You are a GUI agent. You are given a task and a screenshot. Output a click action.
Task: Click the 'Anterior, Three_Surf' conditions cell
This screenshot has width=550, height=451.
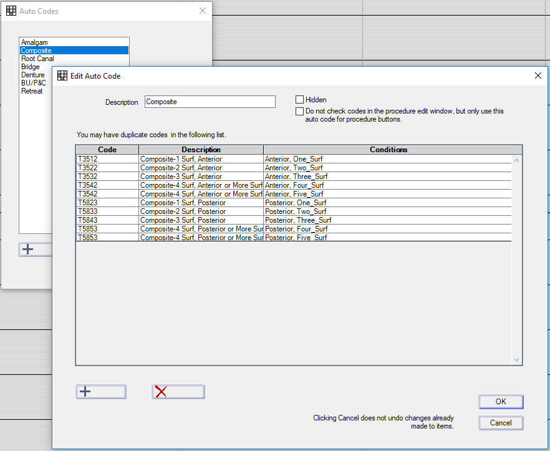[388, 177]
